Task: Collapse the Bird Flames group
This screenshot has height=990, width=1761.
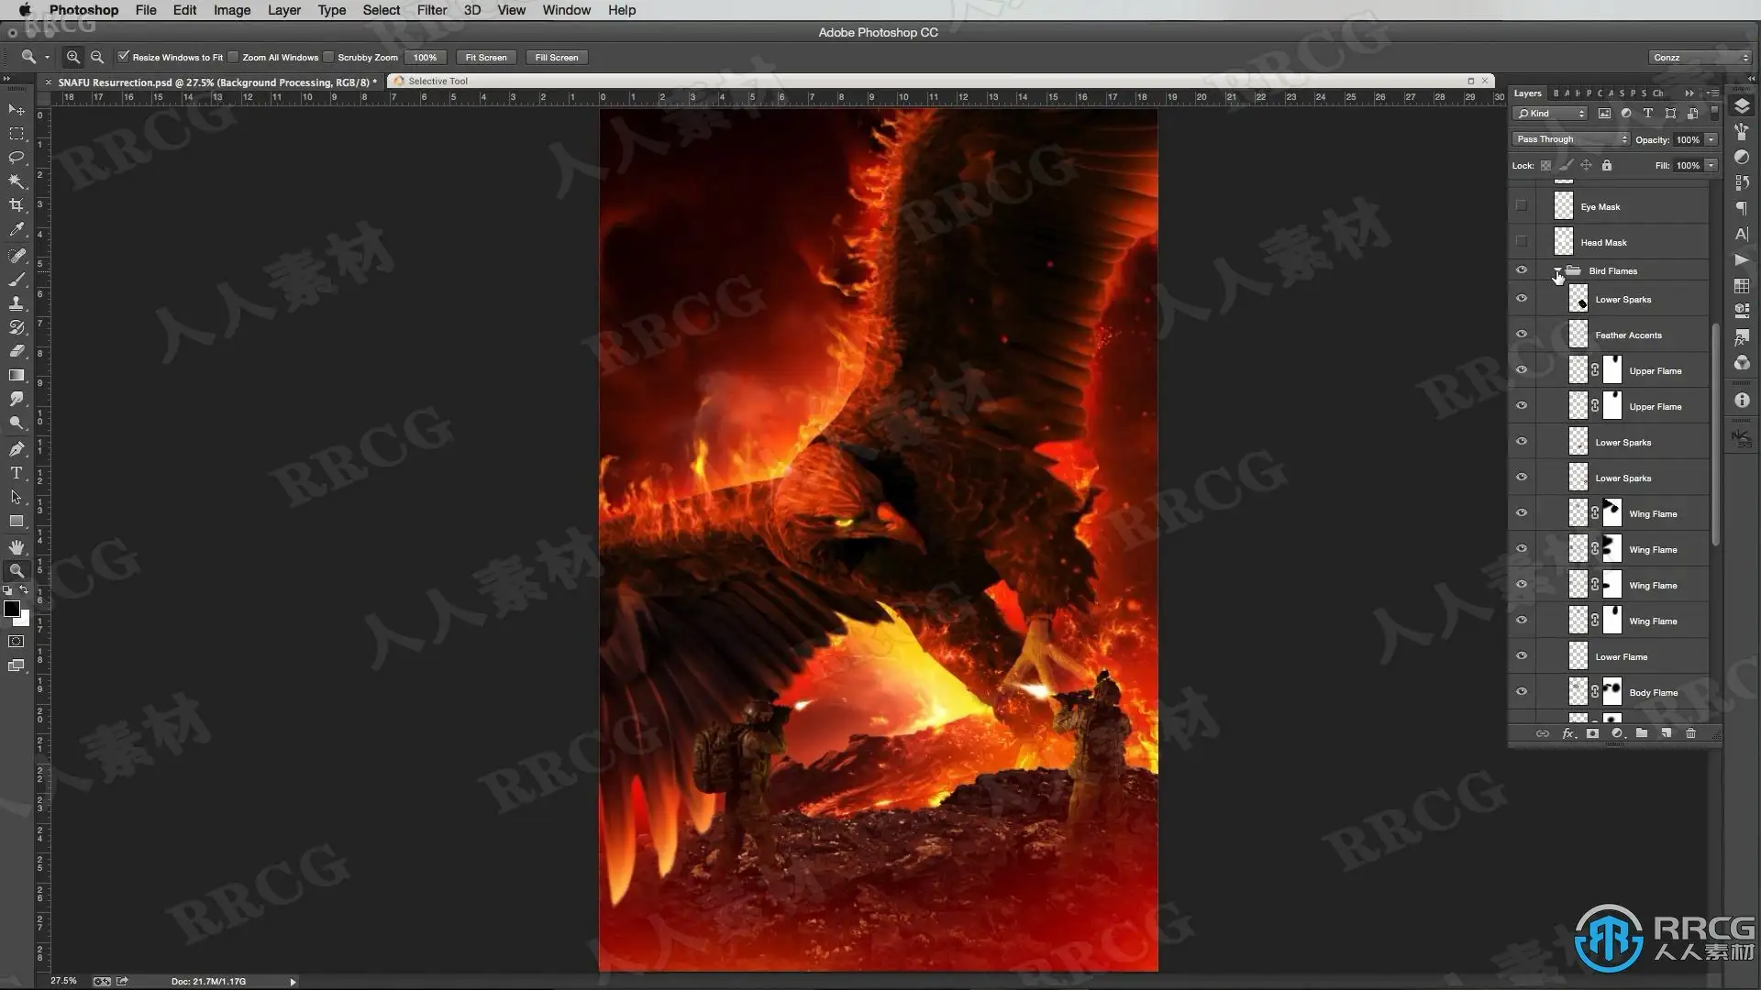Action: 1557,270
